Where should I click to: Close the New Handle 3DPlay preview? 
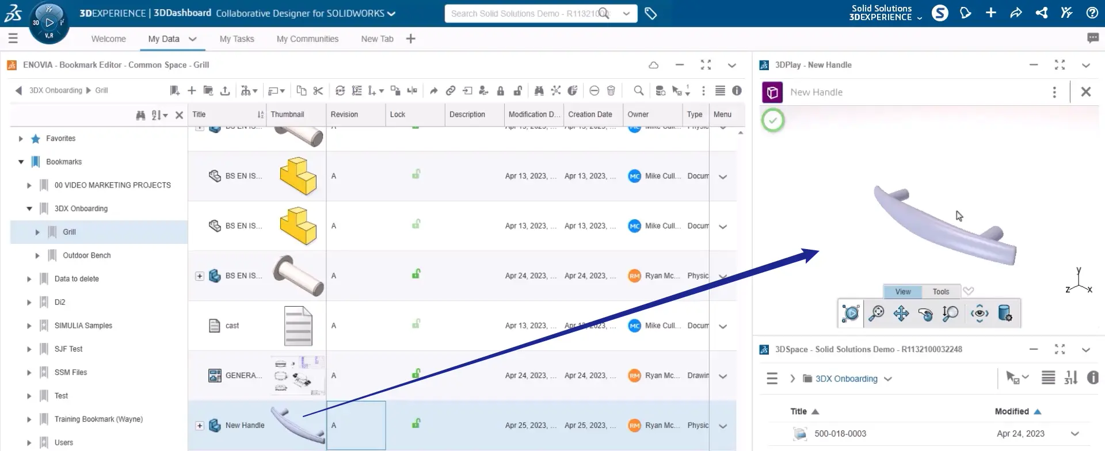tap(1086, 91)
